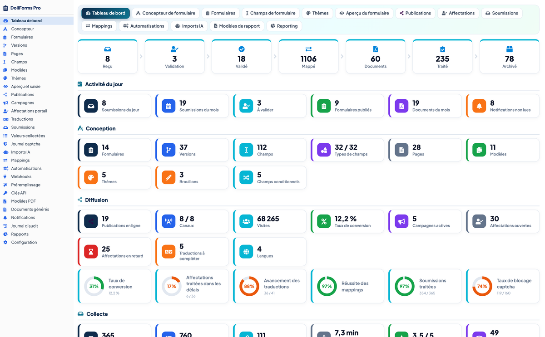This screenshot has width=545, height=337.
Task: Open the Mappé 1106 pipeline card
Action: click(x=308, y=56)
